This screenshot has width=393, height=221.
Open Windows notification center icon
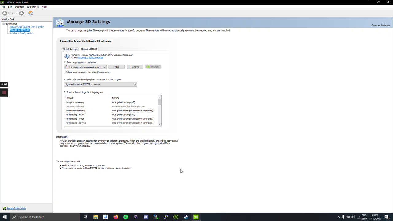387,217
